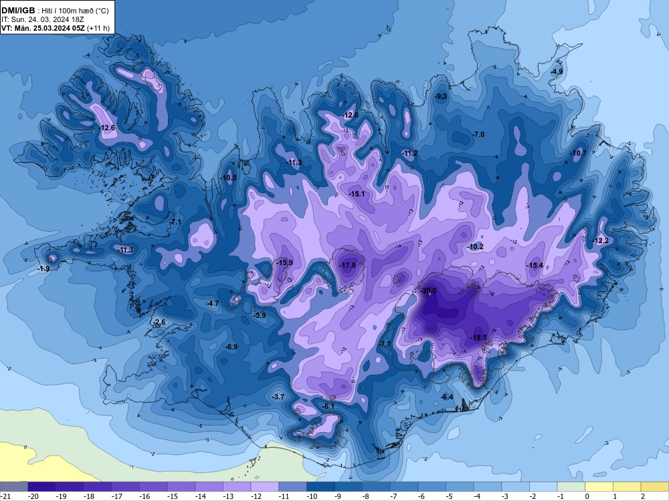
Task: Select the -17 purple legend swatch
Action: (x=126, y=486)
